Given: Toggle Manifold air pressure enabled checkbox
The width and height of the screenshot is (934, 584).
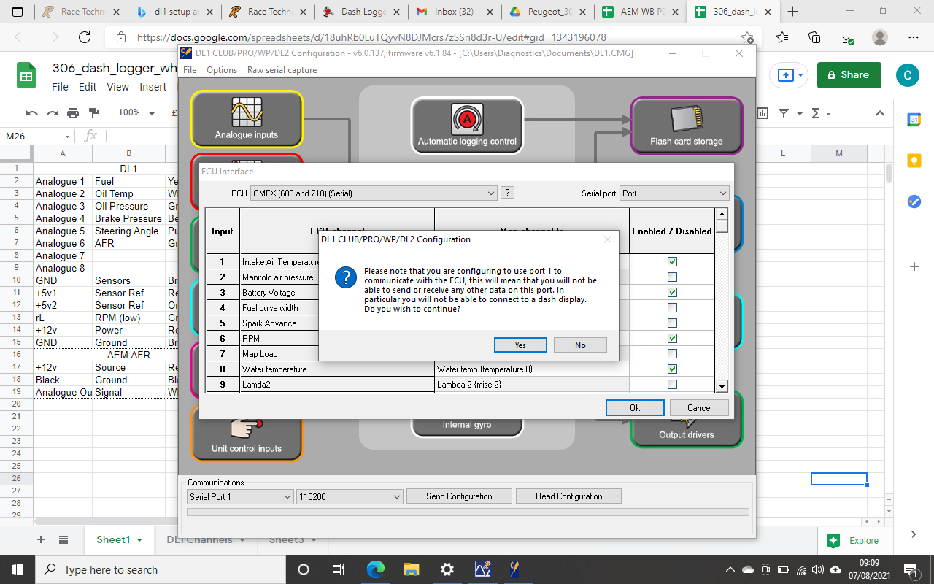Looking at the screenshot, I should [672, 277].
